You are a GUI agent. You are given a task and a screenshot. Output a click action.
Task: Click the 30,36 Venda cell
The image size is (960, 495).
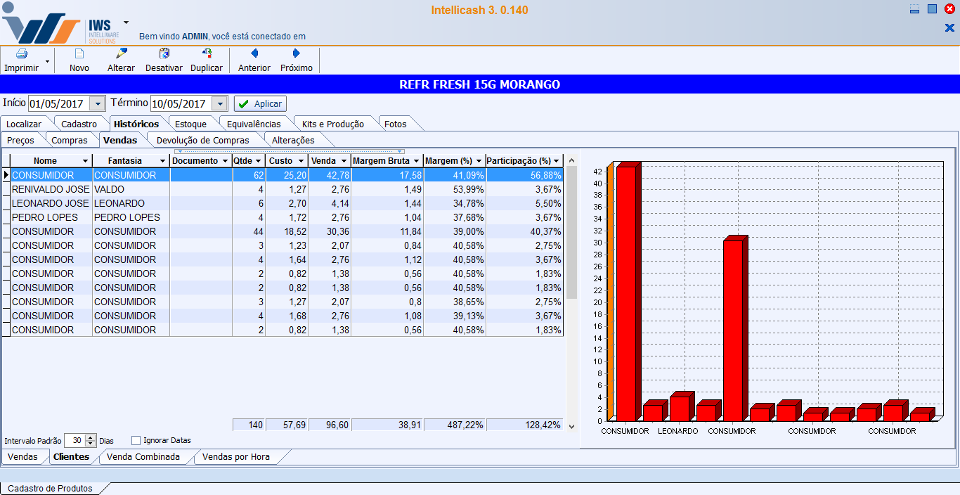[x=330, y=231]
